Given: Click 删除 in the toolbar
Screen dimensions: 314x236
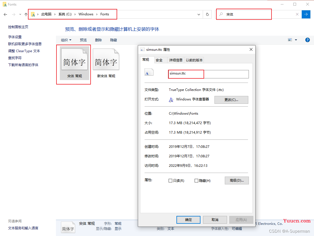Looking at the screenshot, I should [98, 40].
